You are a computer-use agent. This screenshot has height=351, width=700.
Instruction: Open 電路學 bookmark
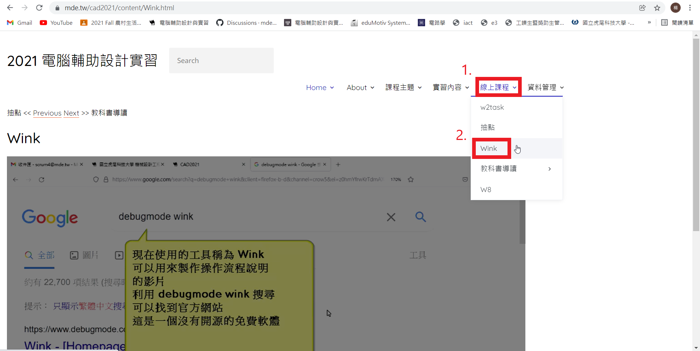[x=432, y=23]
